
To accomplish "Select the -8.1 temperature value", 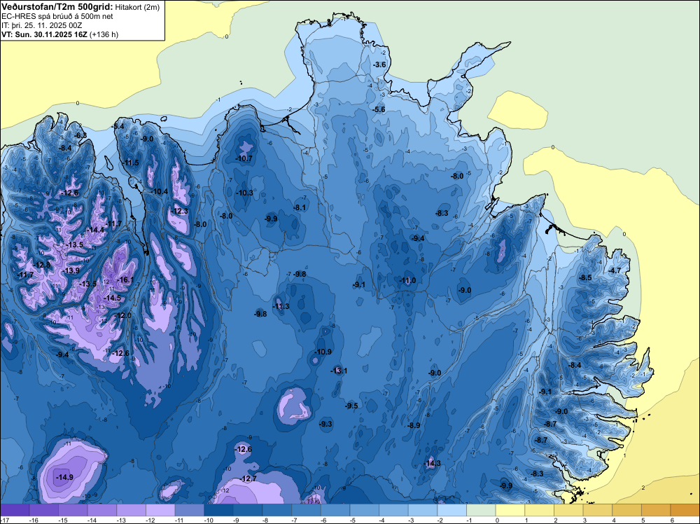I will [x=300, y=207].
